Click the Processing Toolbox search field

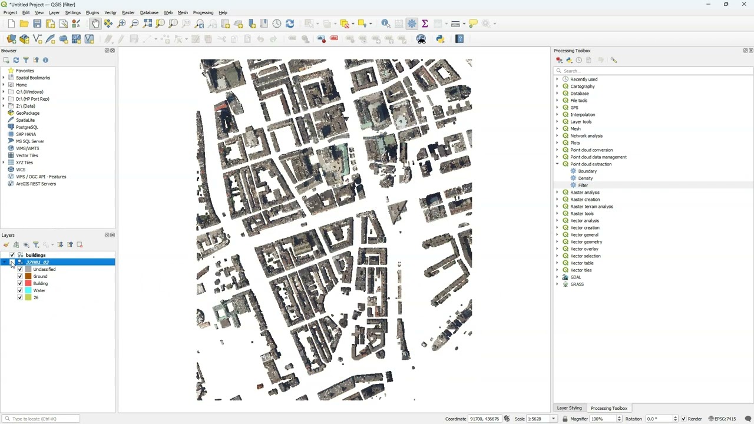[x=654, y=71]
